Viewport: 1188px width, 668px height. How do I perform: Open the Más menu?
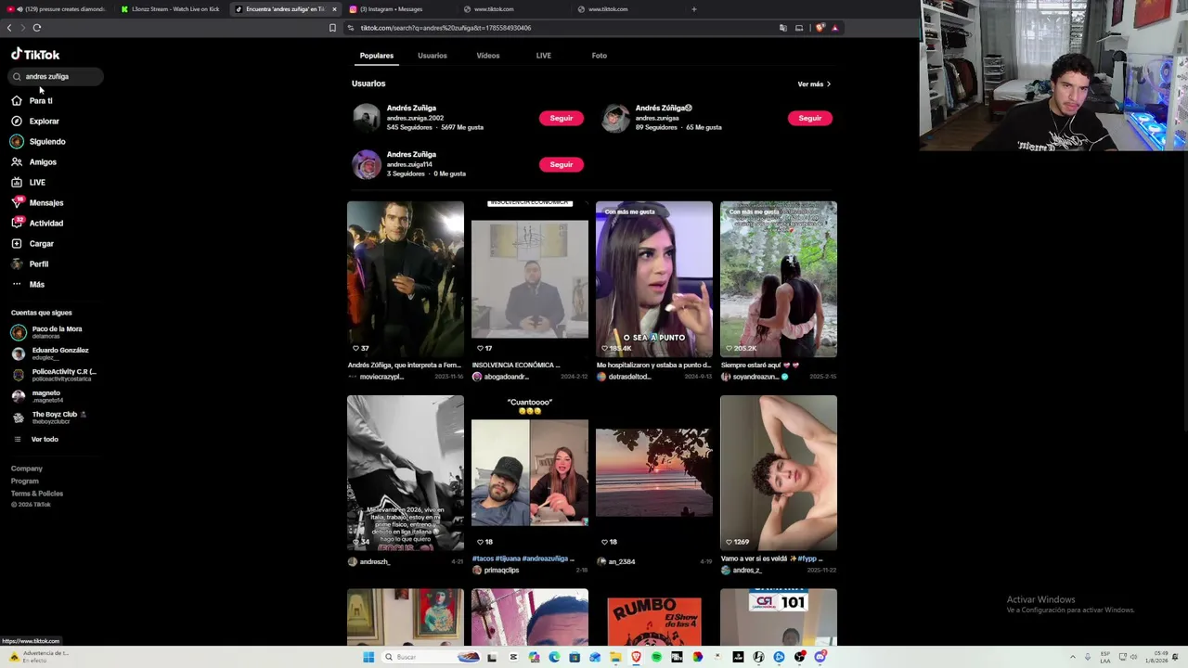pyautogui.click(x=37, y=284)
